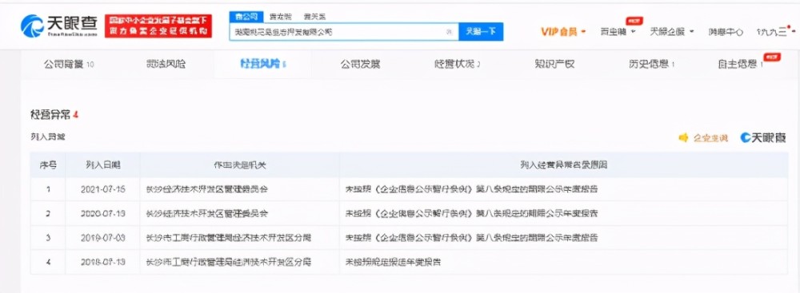Click the yellow megaphone icon above the table
The height and width of the screenshot is (293, 800).
683,137
